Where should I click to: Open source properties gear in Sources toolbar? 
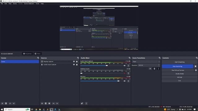click(x=49, y=104)
